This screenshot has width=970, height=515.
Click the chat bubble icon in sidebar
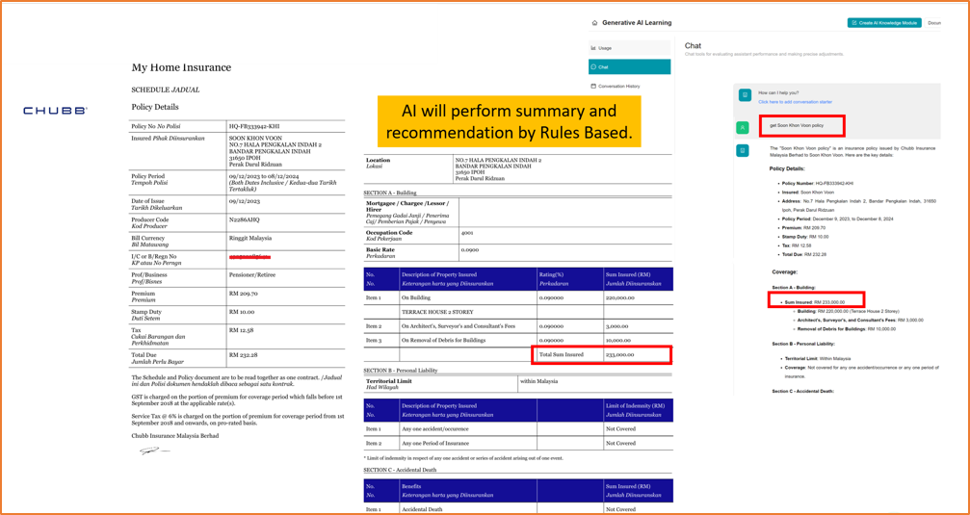tap(593, 66)
